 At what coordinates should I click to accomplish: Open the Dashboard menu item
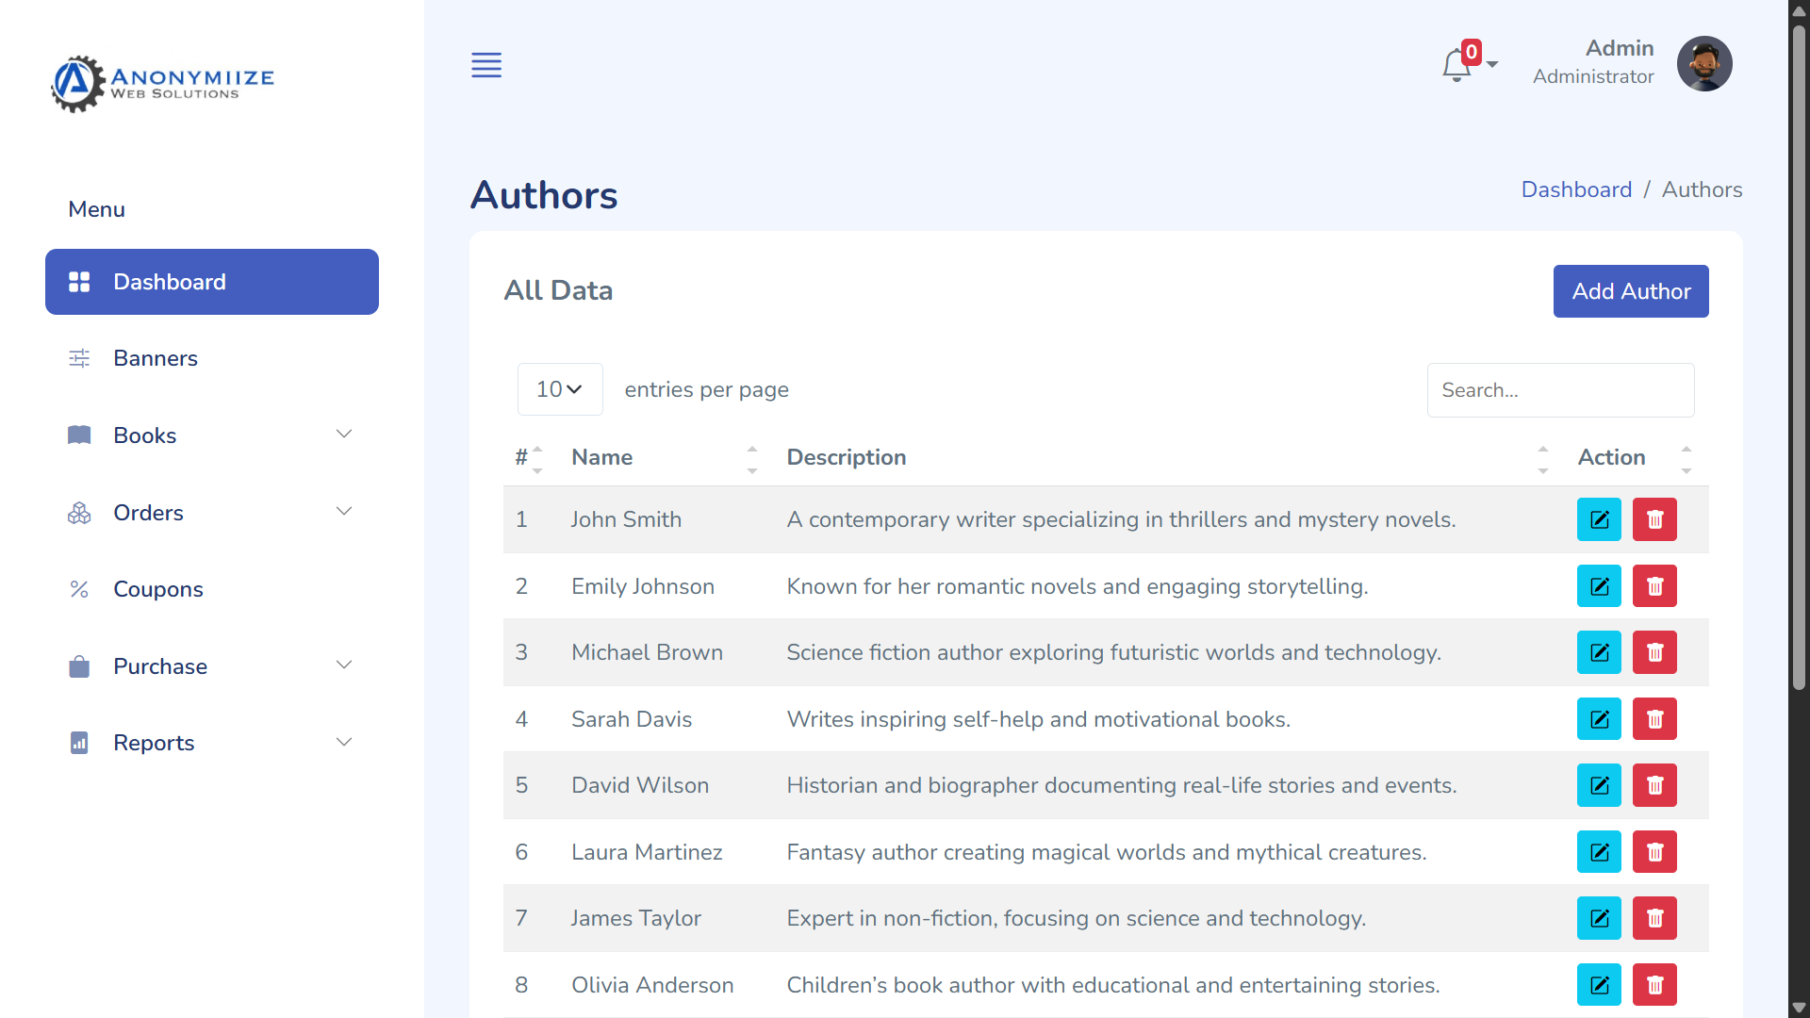(212, 282)
